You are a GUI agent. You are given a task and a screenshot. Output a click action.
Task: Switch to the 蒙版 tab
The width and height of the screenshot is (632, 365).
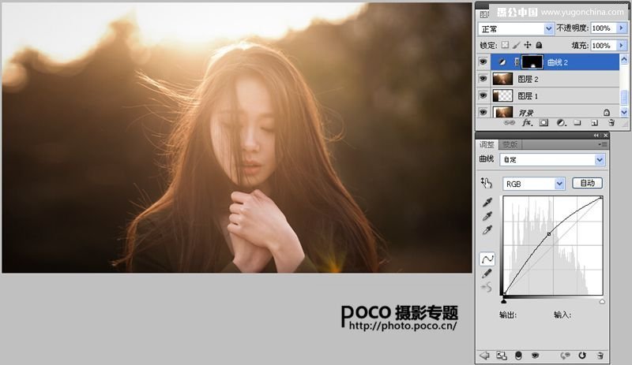pyautogui.click(x=510, y=144)
